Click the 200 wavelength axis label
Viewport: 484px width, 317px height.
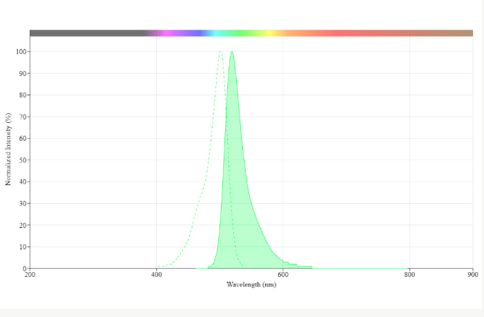(x=30, y=275)
